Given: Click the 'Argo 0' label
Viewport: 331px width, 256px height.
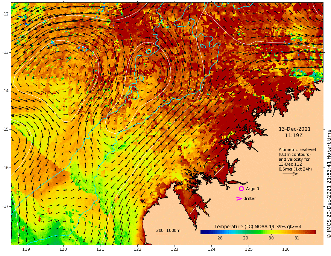Looking at the screenshot, I should click(x=252, y=189).
